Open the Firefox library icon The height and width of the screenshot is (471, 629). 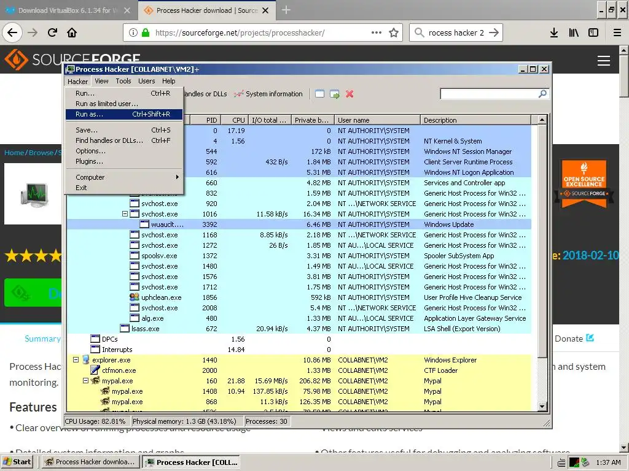click(574, 33)
